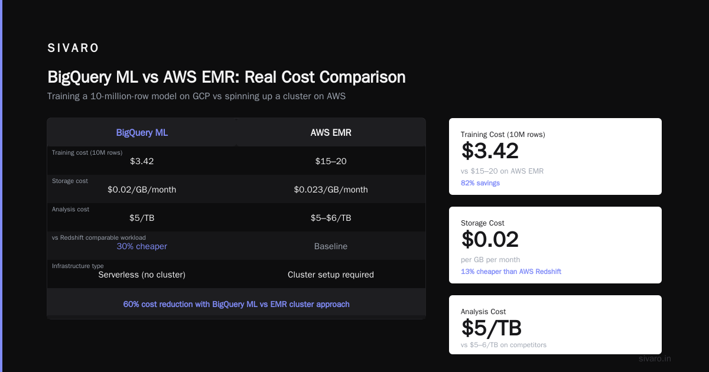The height and width of the screenshot is (372, 709).
Task: Click the 'Cluster setup required' cell
Action: tap(331, 275)
